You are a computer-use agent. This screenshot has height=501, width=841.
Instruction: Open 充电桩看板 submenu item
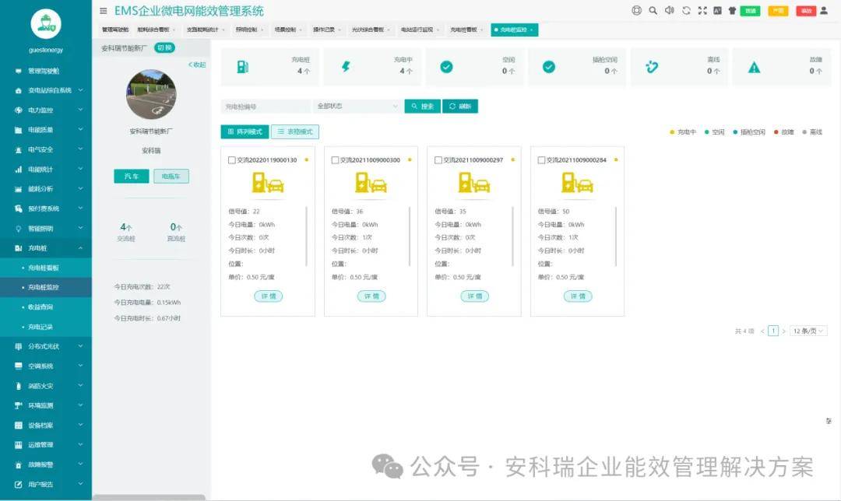coord(46,268)
